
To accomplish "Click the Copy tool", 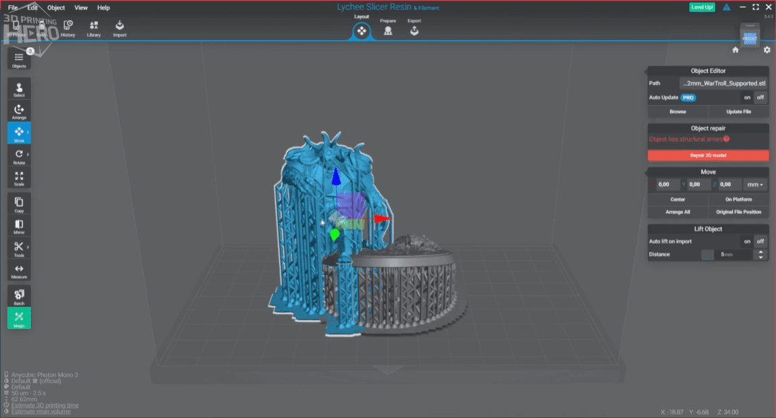I will (x=19, y=205).
